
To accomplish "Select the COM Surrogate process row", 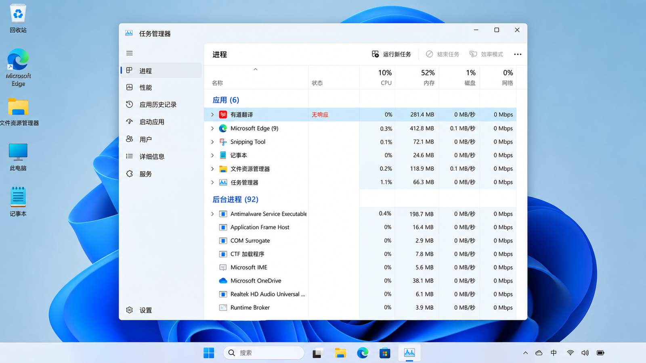I will click(360, 241).
